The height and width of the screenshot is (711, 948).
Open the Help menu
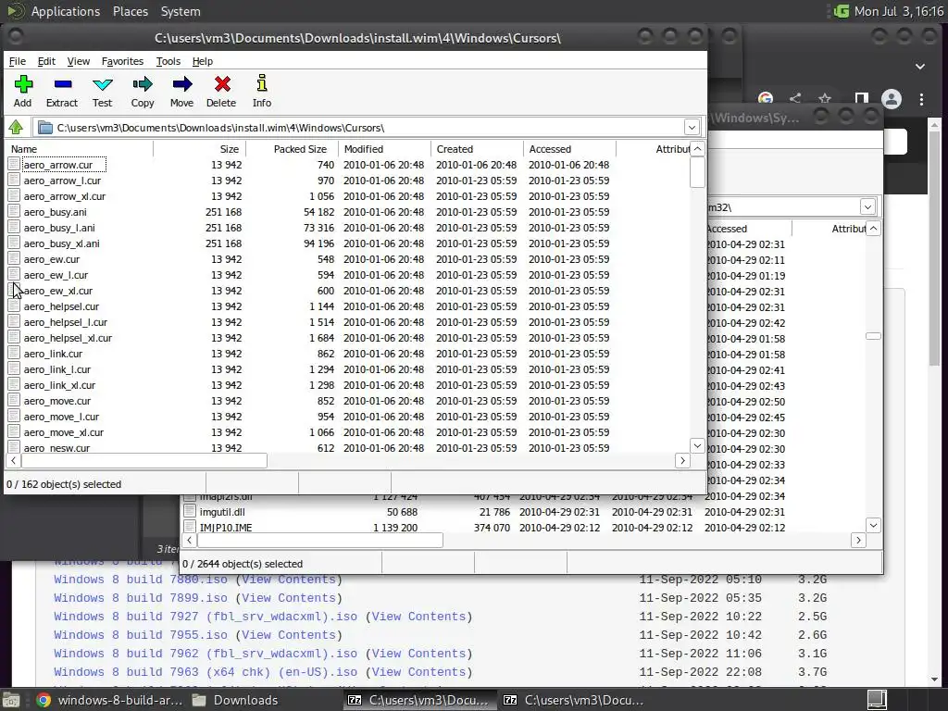[203, 61]
